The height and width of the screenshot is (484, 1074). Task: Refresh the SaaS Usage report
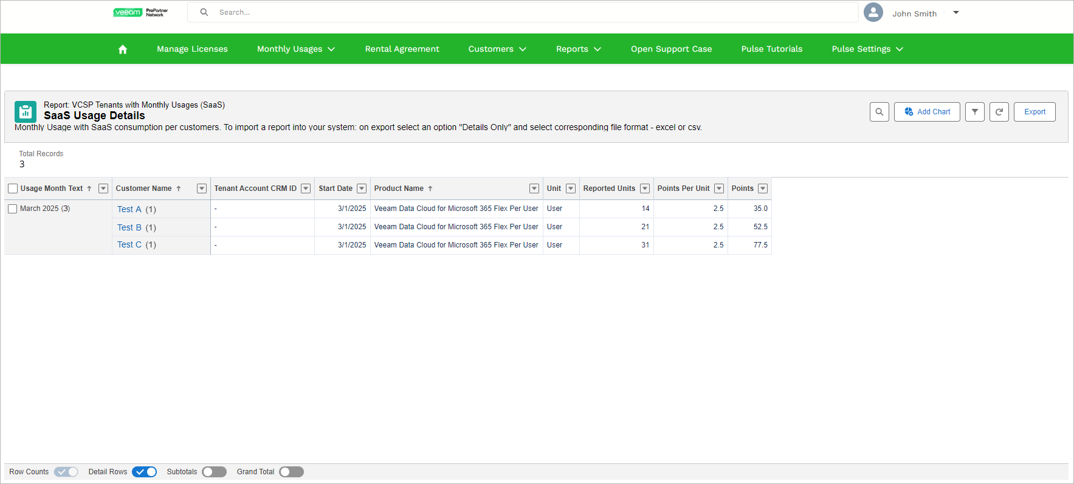(x=999, y=112)
